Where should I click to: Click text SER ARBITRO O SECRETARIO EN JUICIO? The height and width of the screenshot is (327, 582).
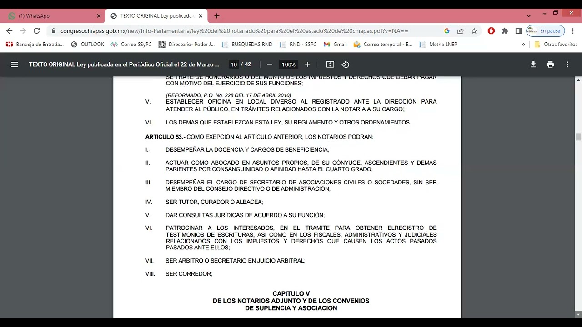click(236, 261)
